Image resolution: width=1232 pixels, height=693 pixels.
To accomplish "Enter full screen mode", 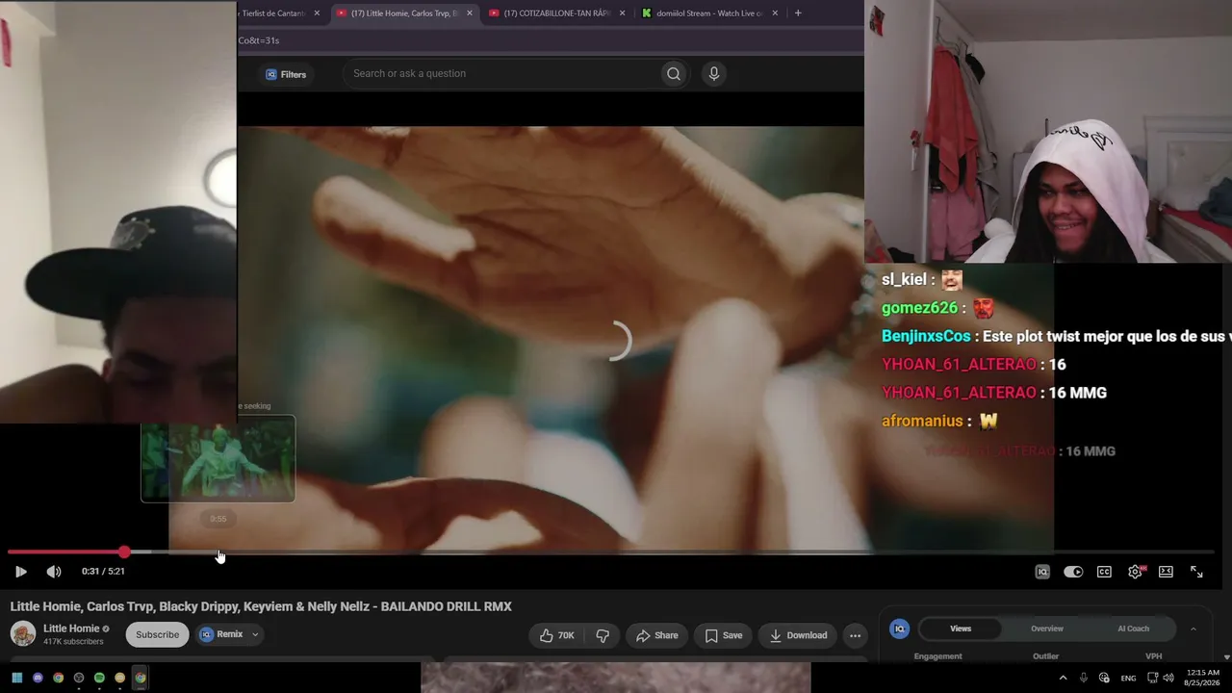I will pos(1196,572).
